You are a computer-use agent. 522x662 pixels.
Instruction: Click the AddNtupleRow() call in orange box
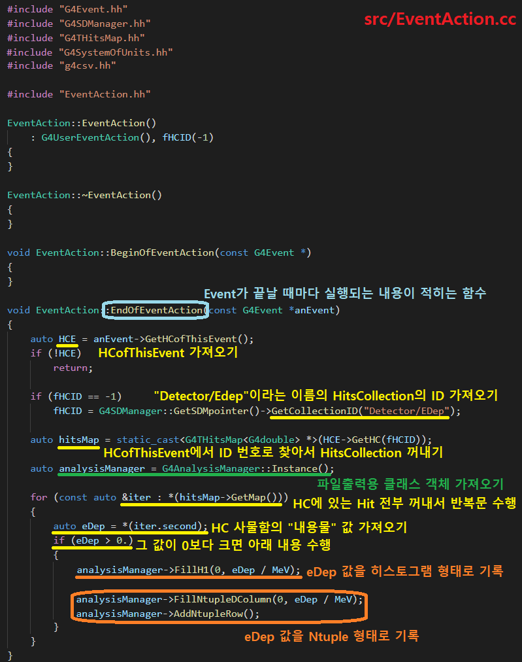216,614
